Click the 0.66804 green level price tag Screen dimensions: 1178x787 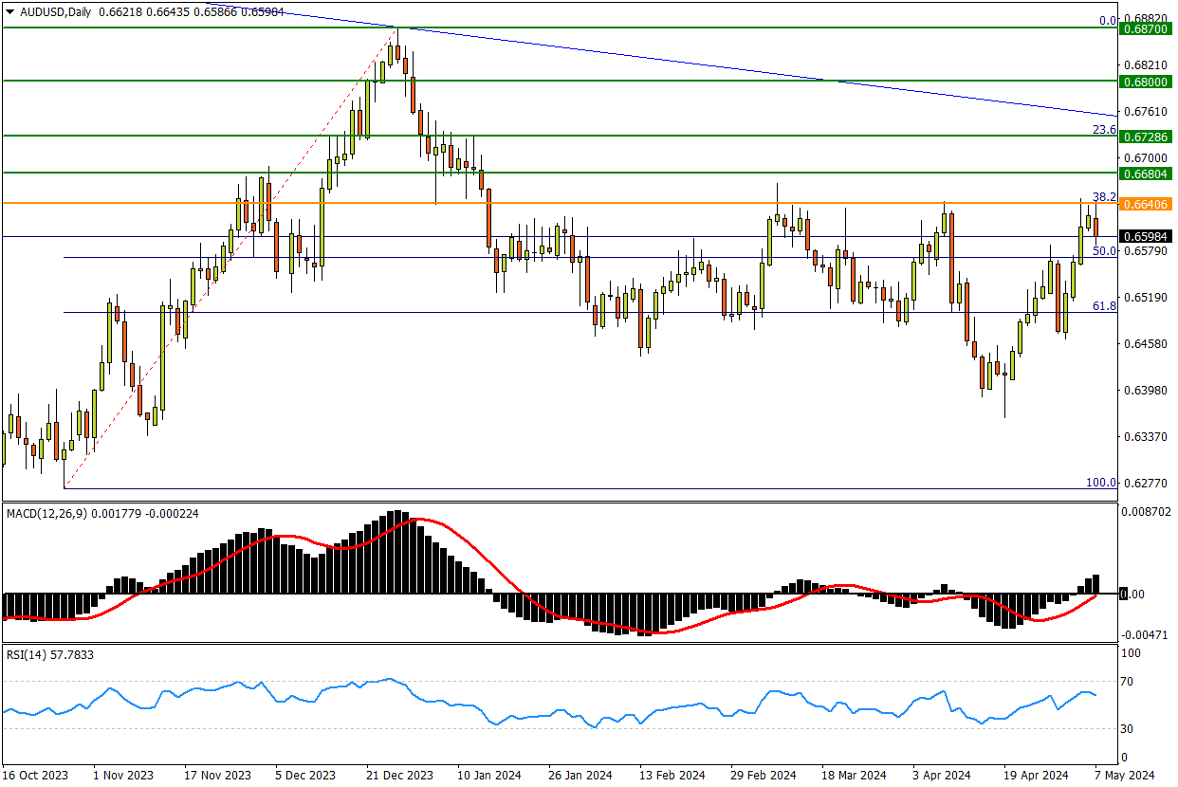[x=1146, y=174]
